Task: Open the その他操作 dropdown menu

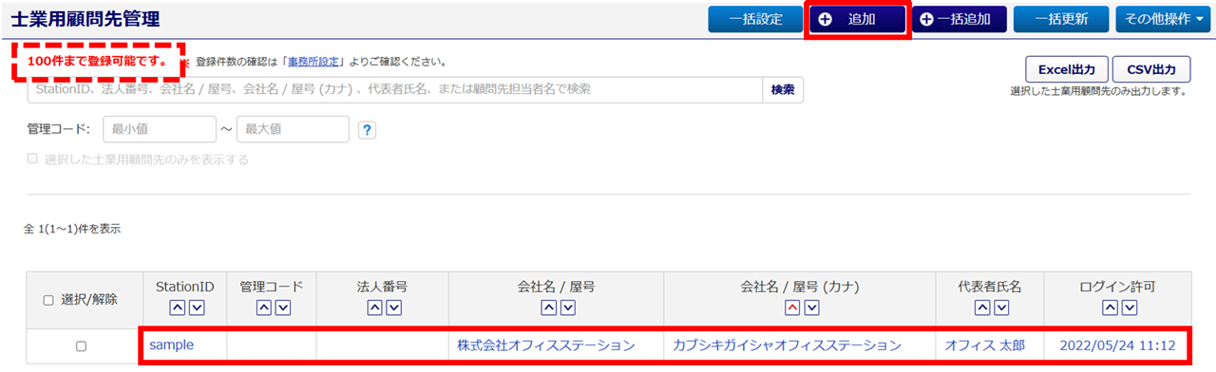Action: click(x=1164, y=19)
